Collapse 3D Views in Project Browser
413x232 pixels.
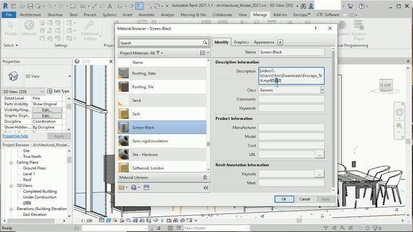pyautogui.click(x=12, y=186)
